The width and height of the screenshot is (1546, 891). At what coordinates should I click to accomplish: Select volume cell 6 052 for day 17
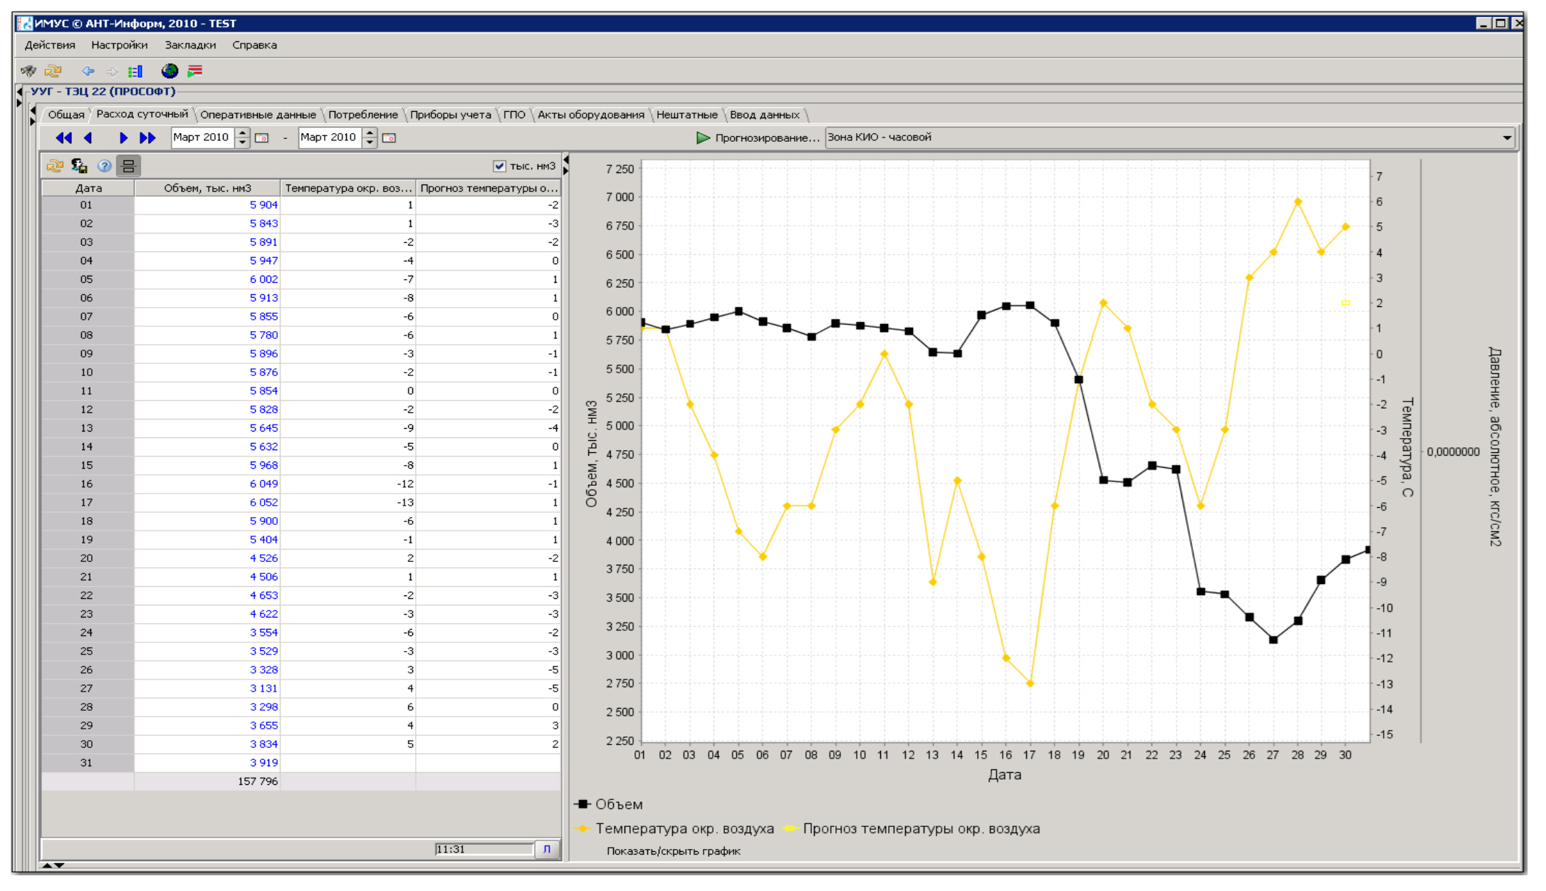coord(207,502)
